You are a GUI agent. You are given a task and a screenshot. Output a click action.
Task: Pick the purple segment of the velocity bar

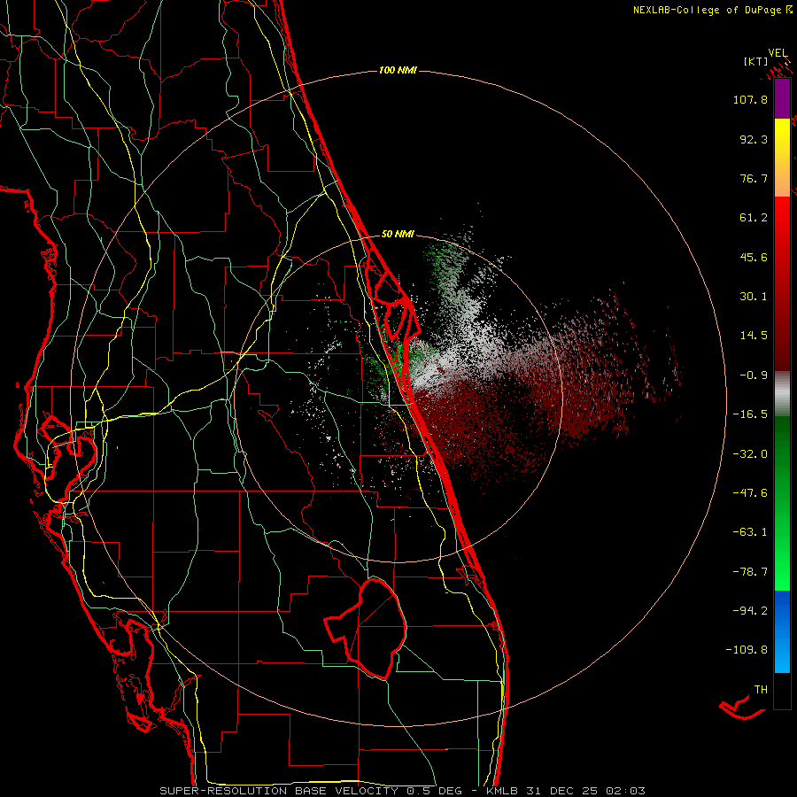pos(782,99)
